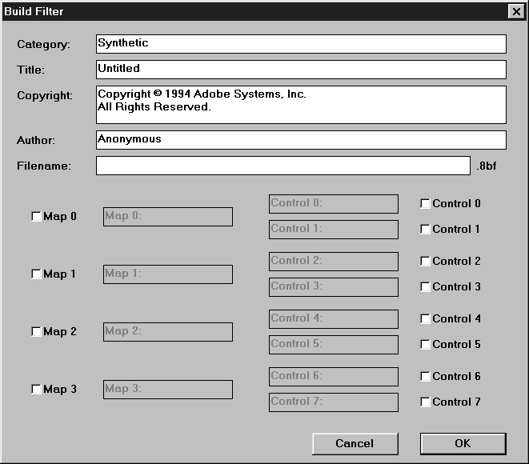Close the Build Filter window
529x464 pixels.
pyautogui.click(x=515, y=12)
